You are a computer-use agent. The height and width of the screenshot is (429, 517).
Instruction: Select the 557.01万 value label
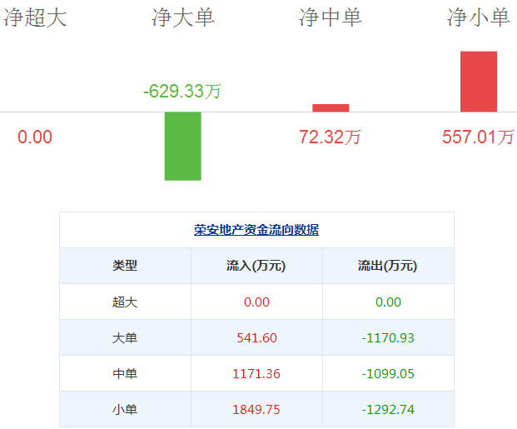tap(478, 137)
